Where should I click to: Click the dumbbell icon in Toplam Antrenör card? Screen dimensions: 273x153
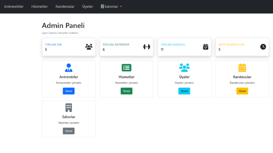147,47
